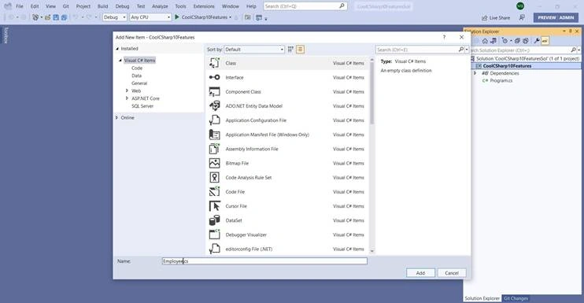Open the Any CPU platform dropdown
Screen dimensions: 584x303
point(150,17)
